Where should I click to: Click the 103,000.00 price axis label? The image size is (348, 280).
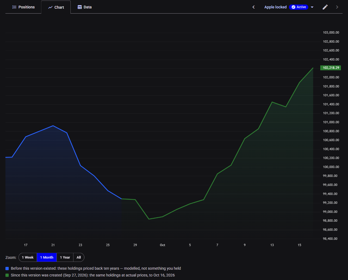point(331,33)
